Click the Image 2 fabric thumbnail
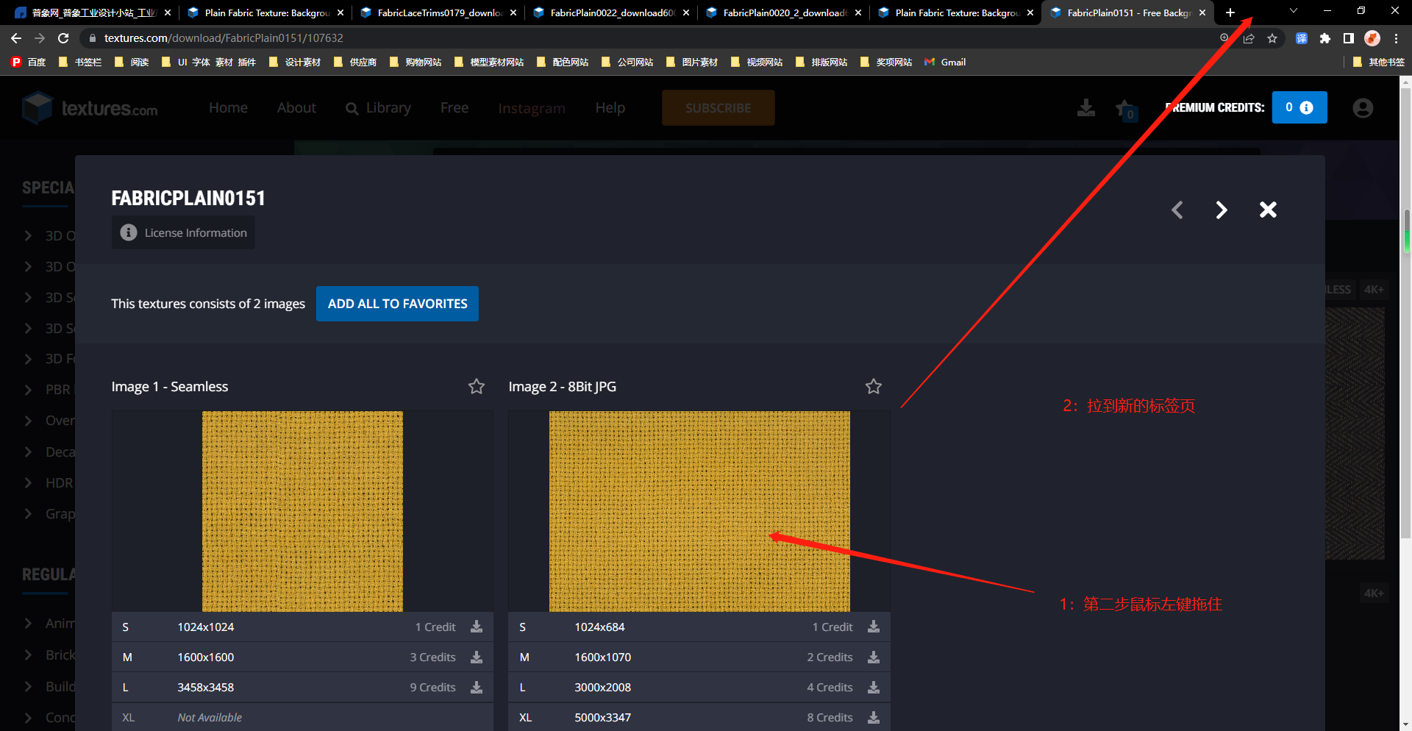1412x731 pixels. 699,511
